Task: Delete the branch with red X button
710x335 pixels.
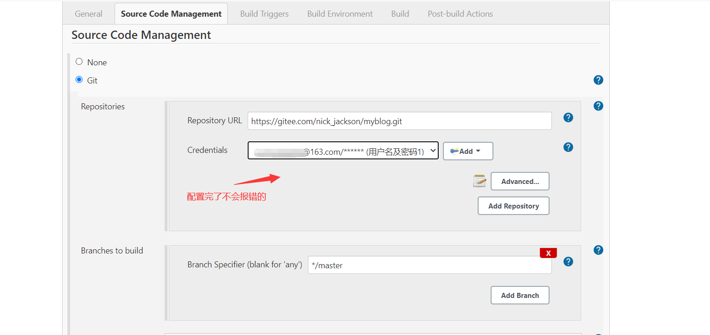Action: pos(548,253)
